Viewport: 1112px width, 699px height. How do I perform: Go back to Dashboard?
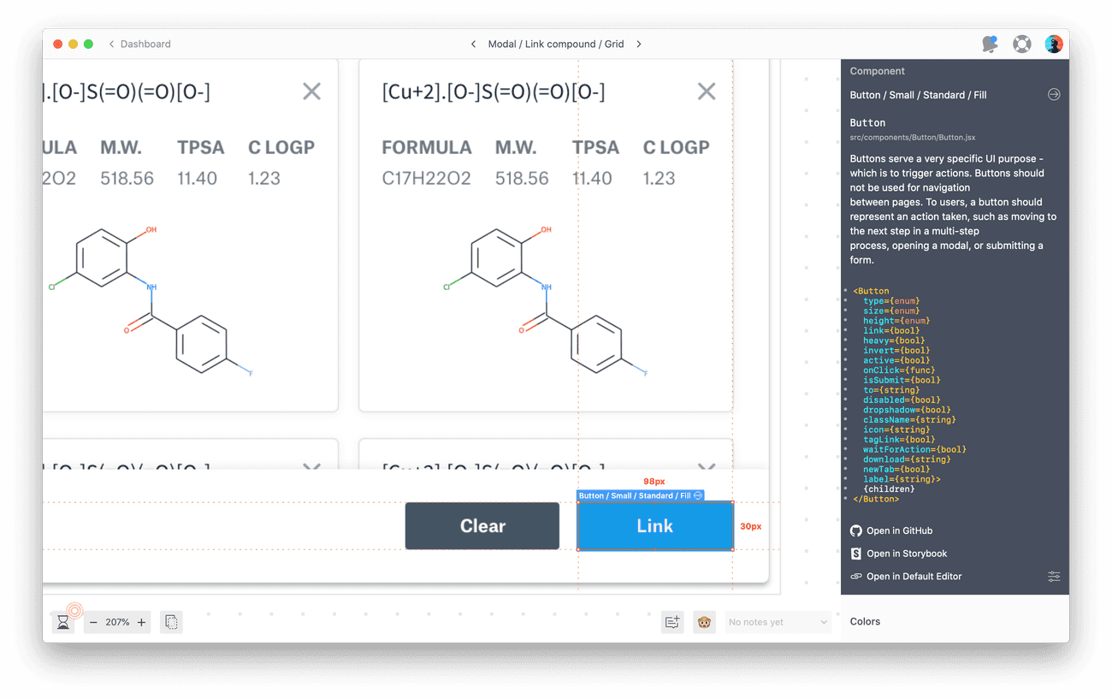coord(139,44)
